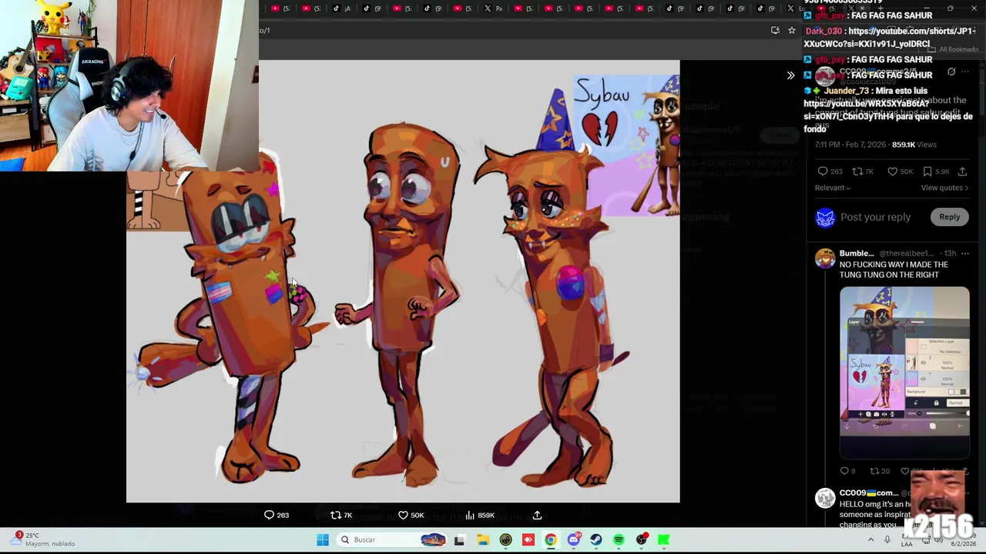The image size is (986, 554).
Task: View post analytics showing 859K
Action: pyautogui.click(x=480, y=515)
